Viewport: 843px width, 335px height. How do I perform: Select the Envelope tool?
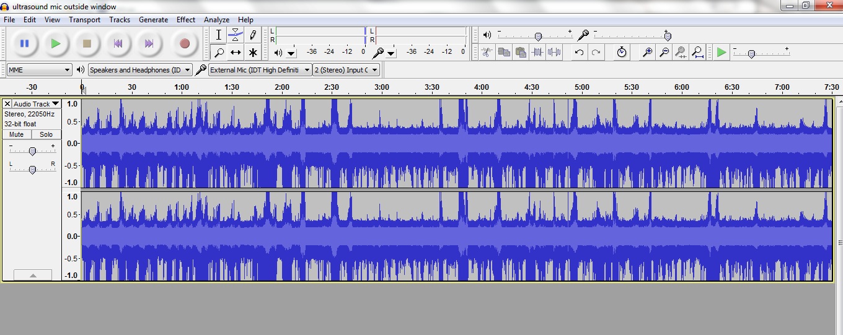coord(236,35)
